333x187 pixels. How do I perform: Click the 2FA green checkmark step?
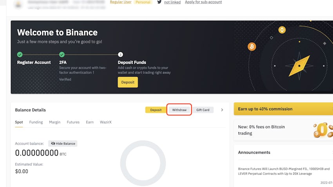pos(62,54)
